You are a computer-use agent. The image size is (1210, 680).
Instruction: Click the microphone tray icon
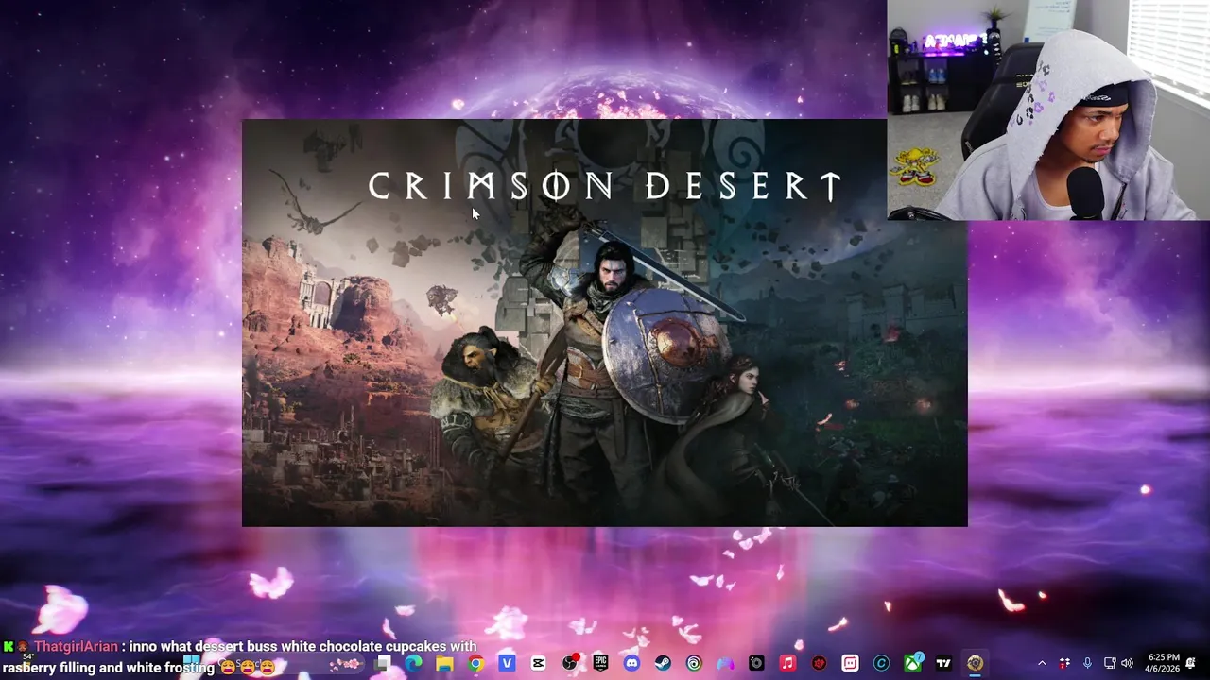point(1087,664)
